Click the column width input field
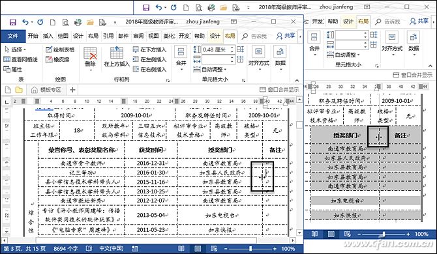 coord(216,59)
